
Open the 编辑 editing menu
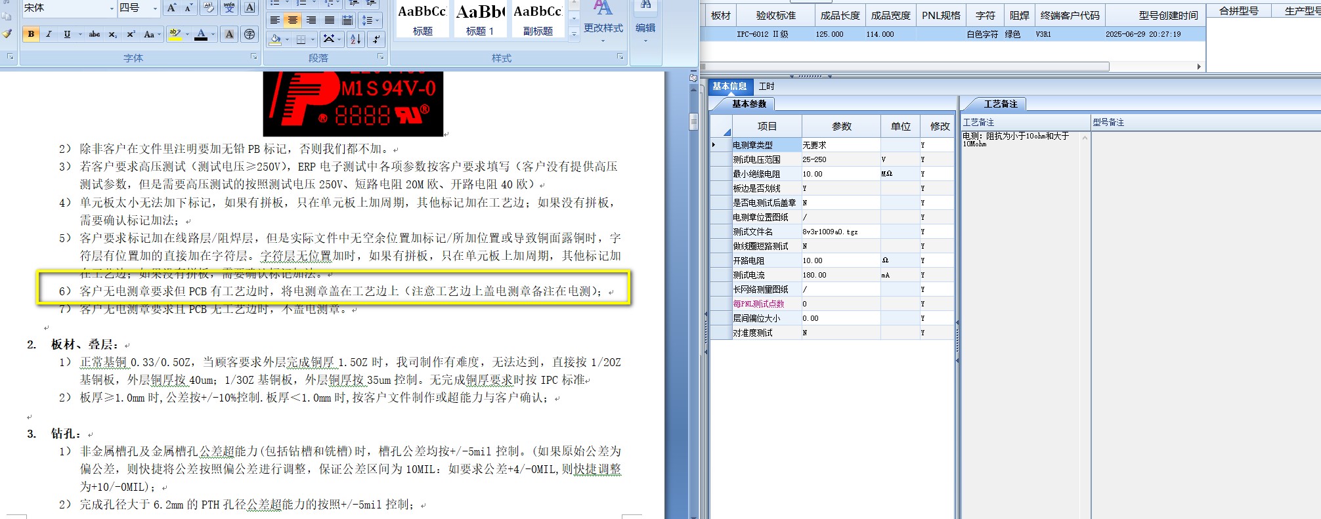pyautogui.click(x=645, y=22)
